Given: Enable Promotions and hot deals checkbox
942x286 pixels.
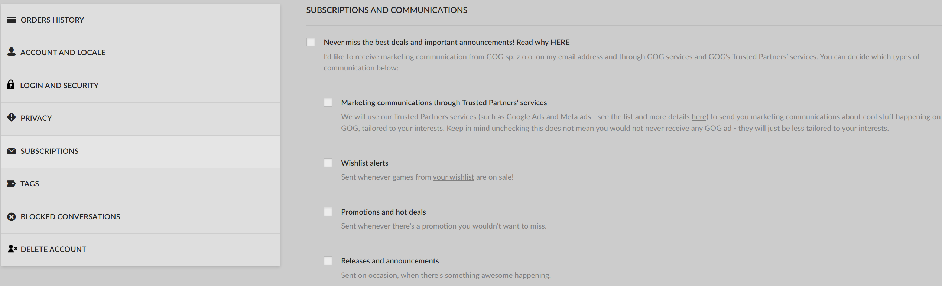Looking at the screenshot, I should (x=328, y=212).
